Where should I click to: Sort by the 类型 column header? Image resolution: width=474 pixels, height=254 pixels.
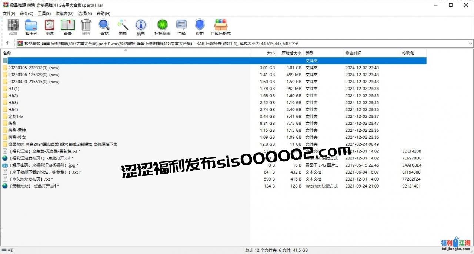[x=323, y=53]
